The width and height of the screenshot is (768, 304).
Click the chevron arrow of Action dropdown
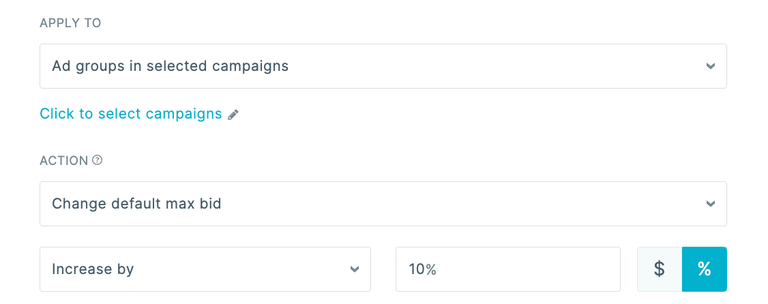coord(710,204)
